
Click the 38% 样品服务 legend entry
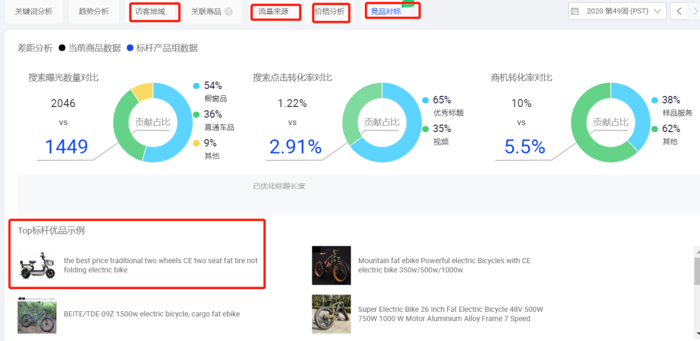click(672, 105)
